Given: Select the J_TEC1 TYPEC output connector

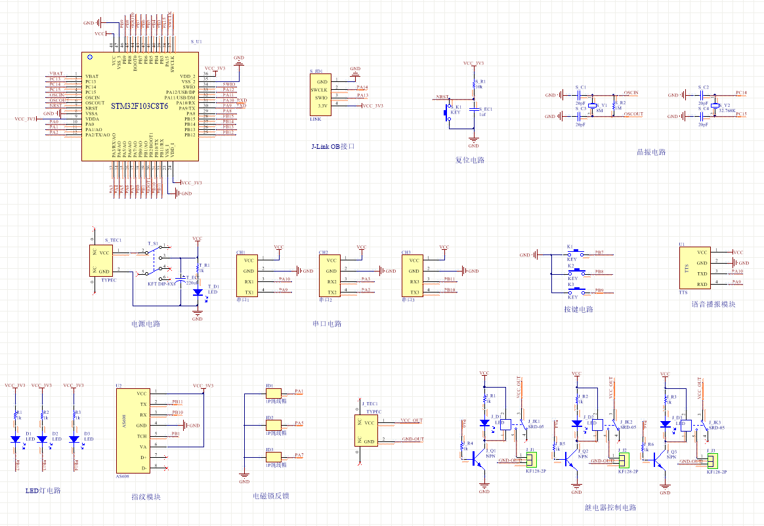Looking at the screenshot, I should pyautogui.click(x=366, y=430).
